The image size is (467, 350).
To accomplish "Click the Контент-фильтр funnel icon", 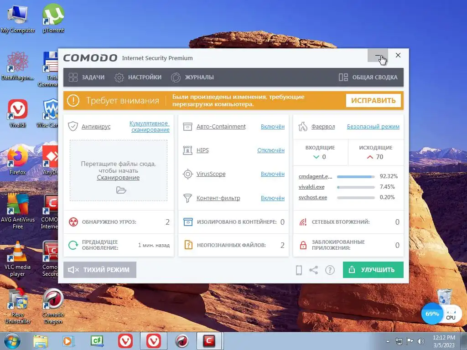I will click(x=187, y=198).
